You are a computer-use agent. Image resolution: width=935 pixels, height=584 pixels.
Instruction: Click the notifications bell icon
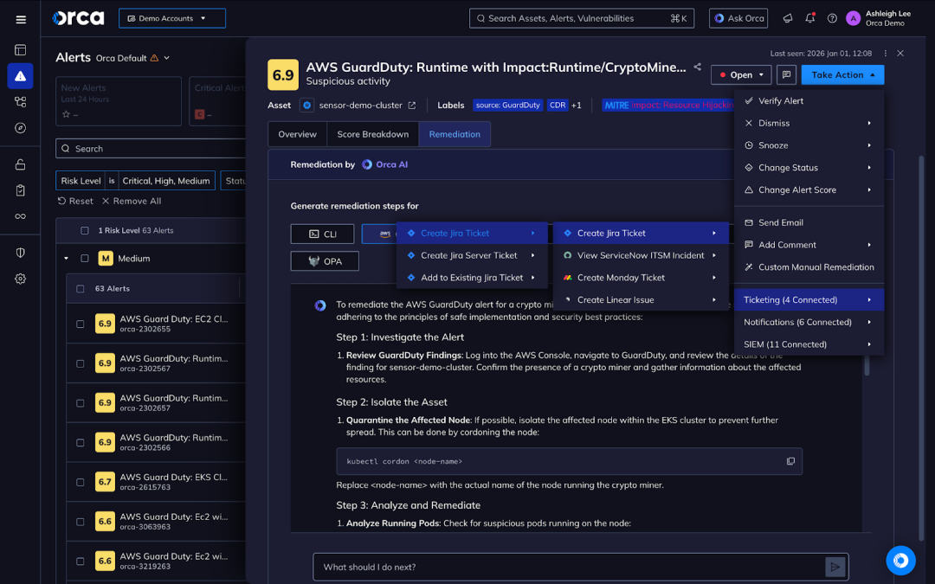tap(810, 18)
